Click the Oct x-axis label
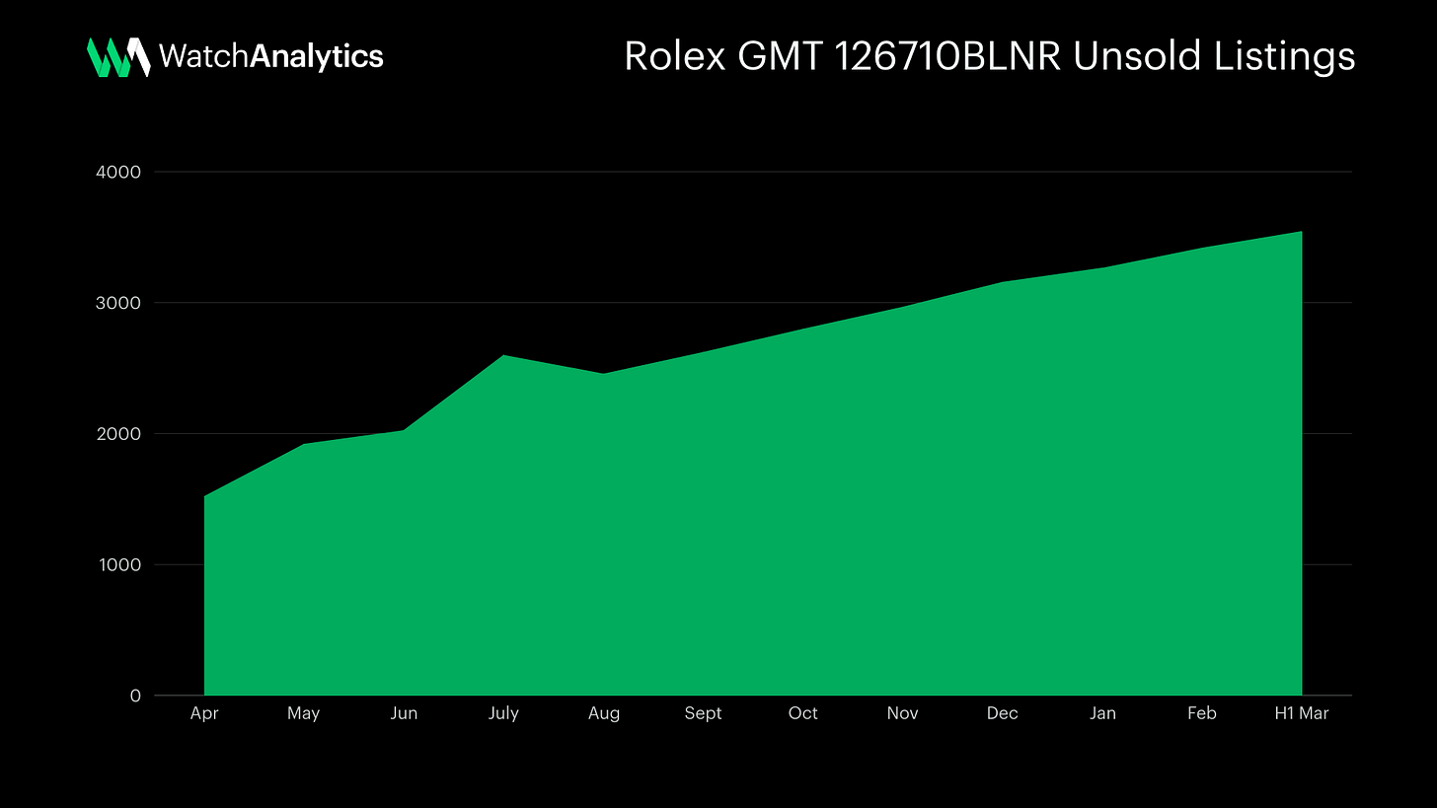The width and height of the screenshot is (1437, 808). 802,713
